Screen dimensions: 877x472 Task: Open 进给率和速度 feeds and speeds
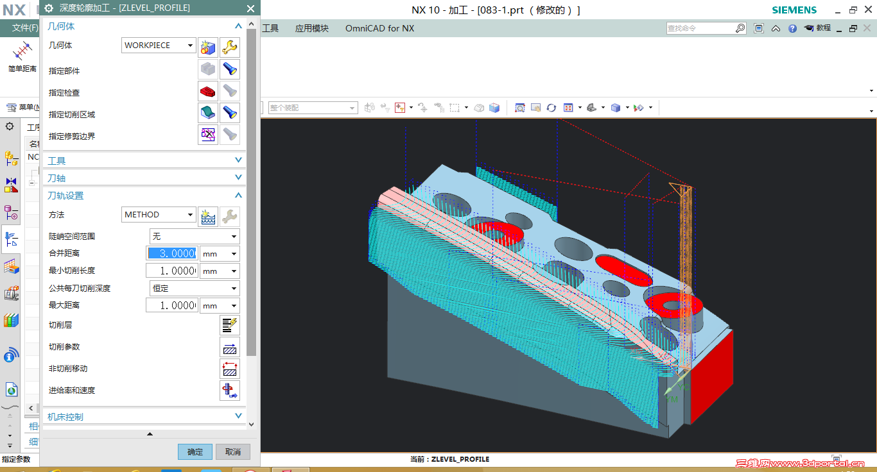[229, 391]
